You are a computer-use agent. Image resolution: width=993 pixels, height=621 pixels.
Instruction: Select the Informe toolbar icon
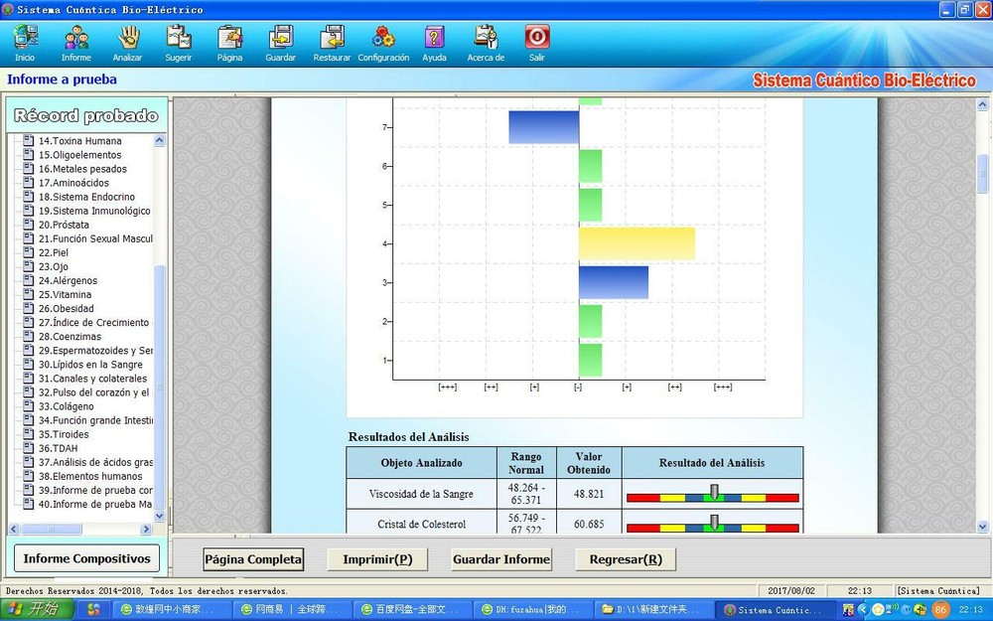click(75, 38)
